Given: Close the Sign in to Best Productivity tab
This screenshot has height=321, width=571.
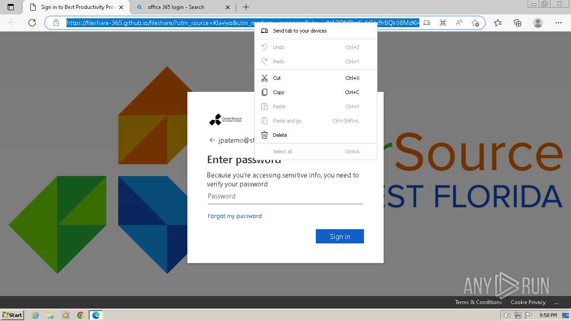Looking at the screenshot, I should 121,7.
